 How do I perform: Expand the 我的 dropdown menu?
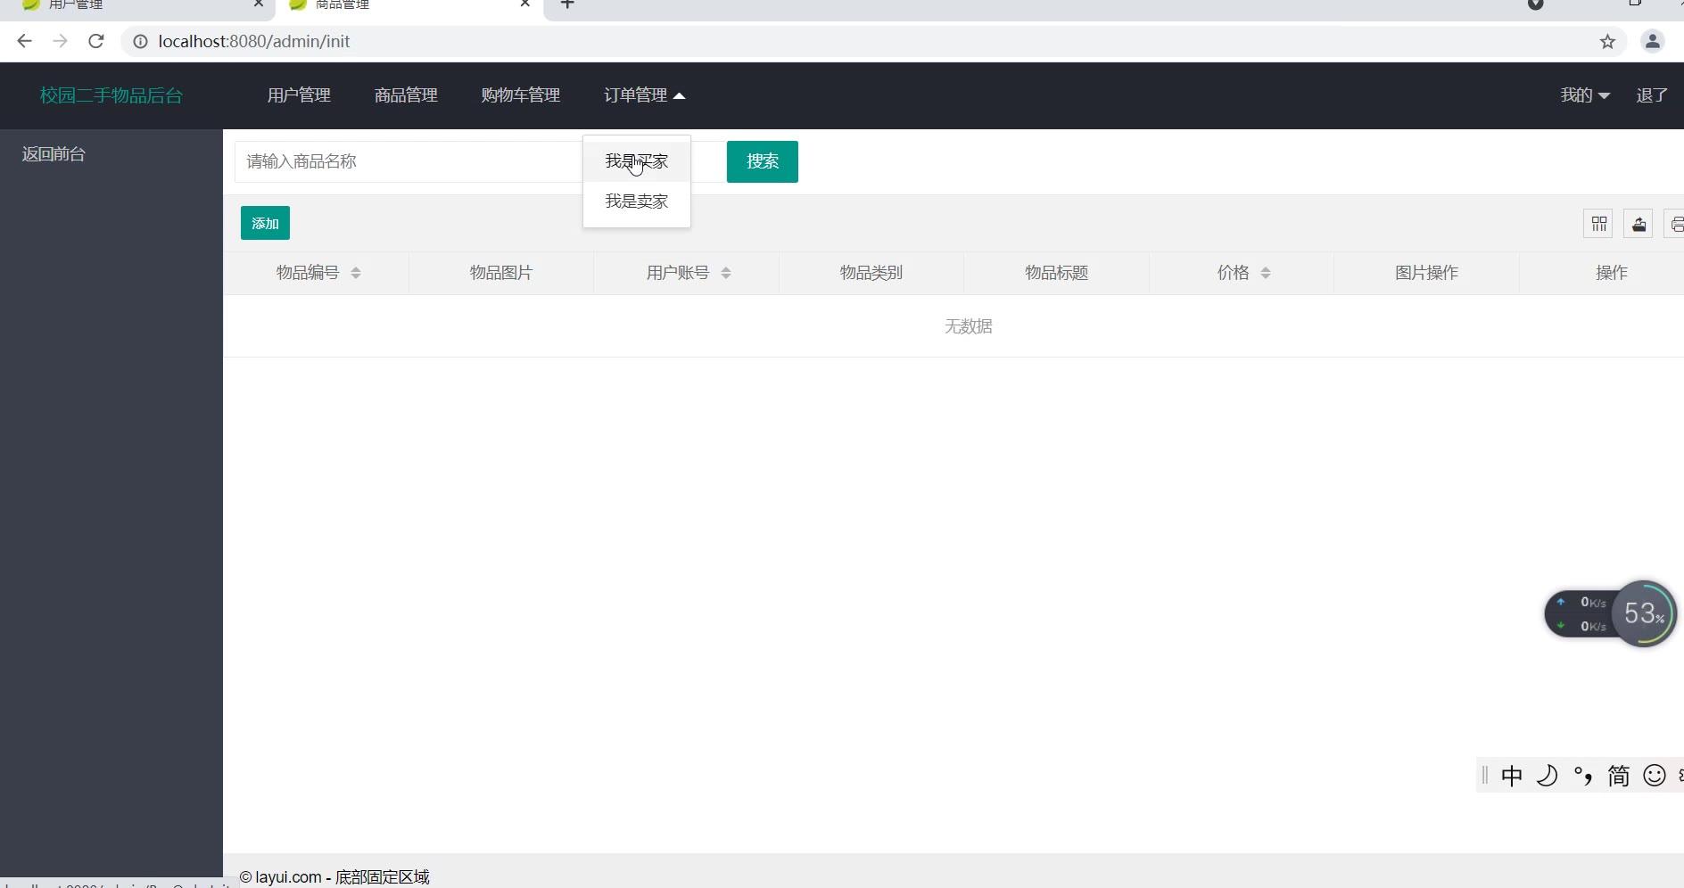coord(1585,95)
